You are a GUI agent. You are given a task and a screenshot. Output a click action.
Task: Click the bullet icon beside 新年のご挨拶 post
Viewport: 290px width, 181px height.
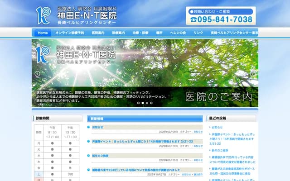tap(89, 156)
